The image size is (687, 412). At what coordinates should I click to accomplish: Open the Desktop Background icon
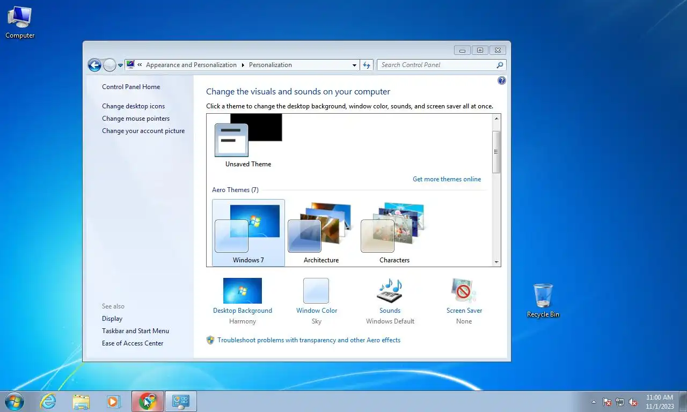tap(243, 291)
